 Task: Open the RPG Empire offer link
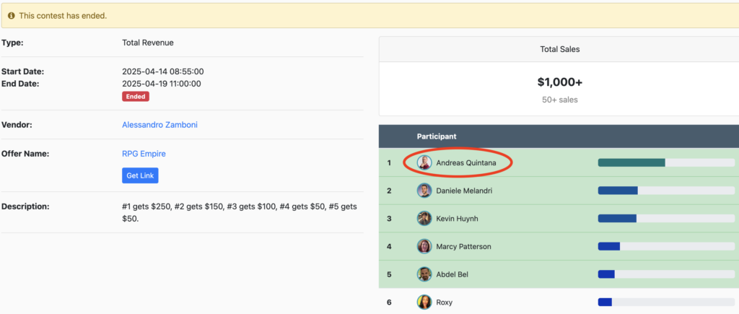(144, 154)
